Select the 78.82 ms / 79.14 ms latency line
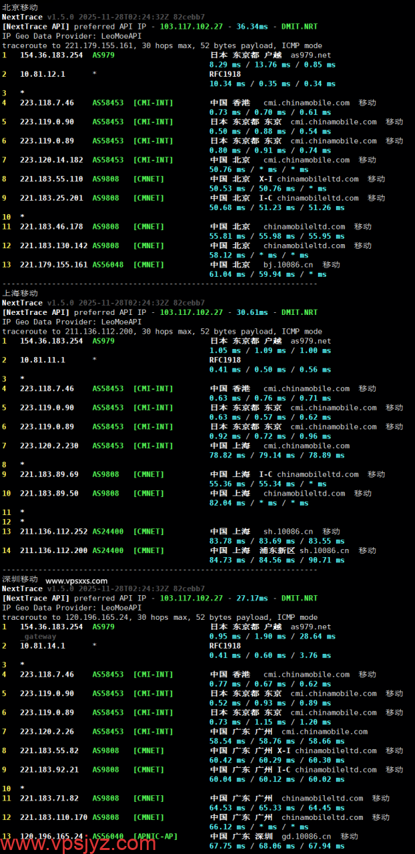The height and width of the screenshot is (854, 415). click(277, 456)
